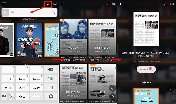
Task: Tap the ㅂㅍ key
Action: point(8,87)
